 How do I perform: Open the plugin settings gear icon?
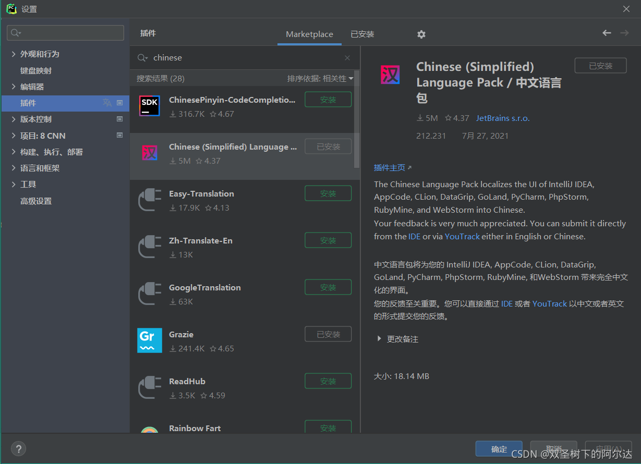coord(421,34)
